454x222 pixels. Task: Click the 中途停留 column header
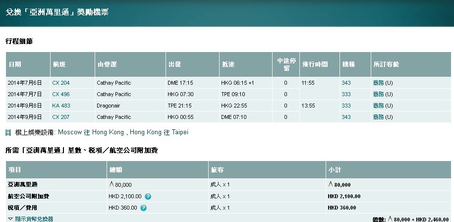[286, 64]
